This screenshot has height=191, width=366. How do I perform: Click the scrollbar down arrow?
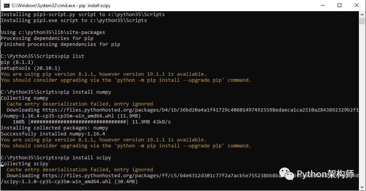tap(362, 187)
